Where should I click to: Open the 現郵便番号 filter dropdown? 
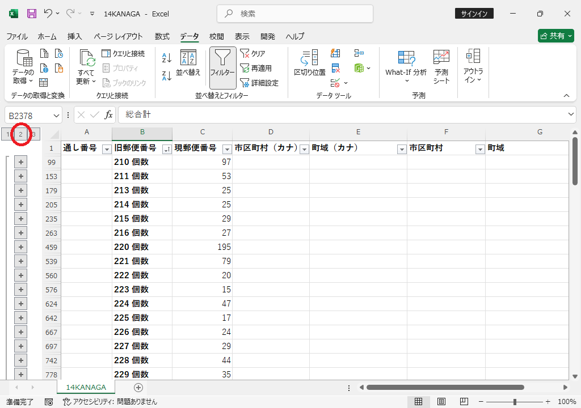[227, 149]
